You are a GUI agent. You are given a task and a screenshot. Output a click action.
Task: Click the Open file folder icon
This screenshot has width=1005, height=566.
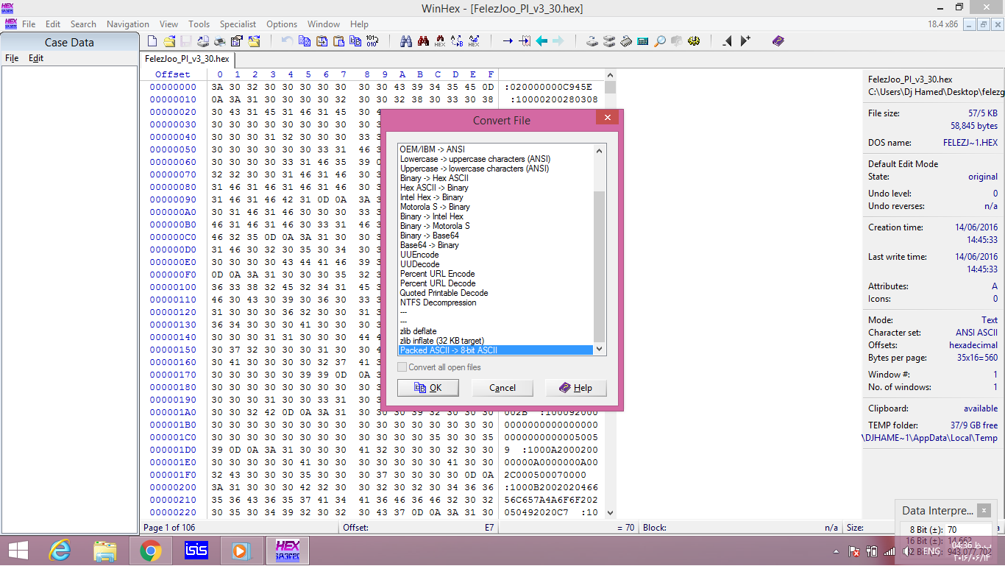[169, 41]
